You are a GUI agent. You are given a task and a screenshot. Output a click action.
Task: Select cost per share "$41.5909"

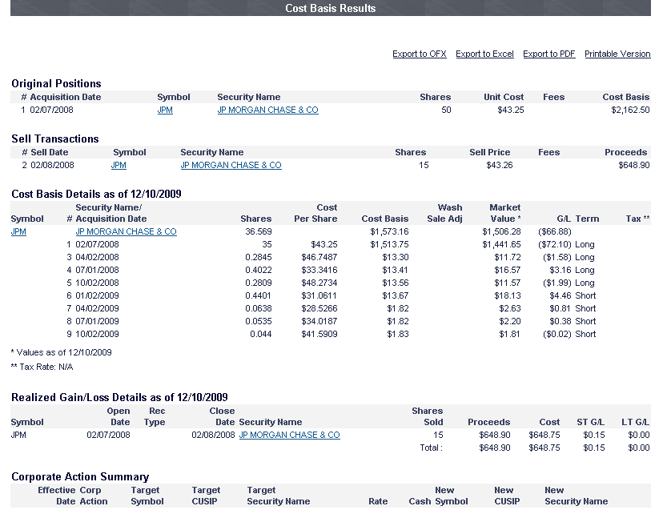(x=319, y=334)
